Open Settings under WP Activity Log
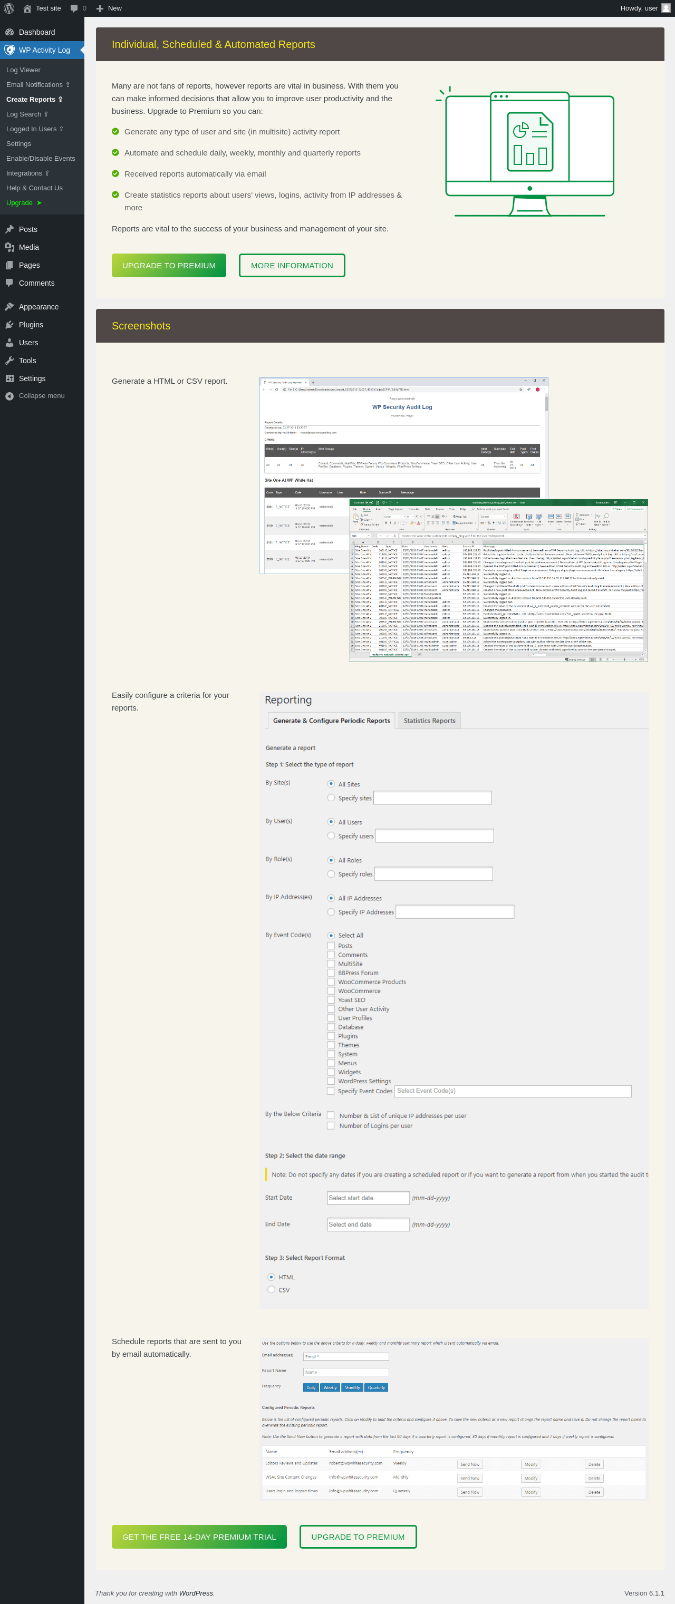Screen dimensions: 675x1604 point(18,144)
